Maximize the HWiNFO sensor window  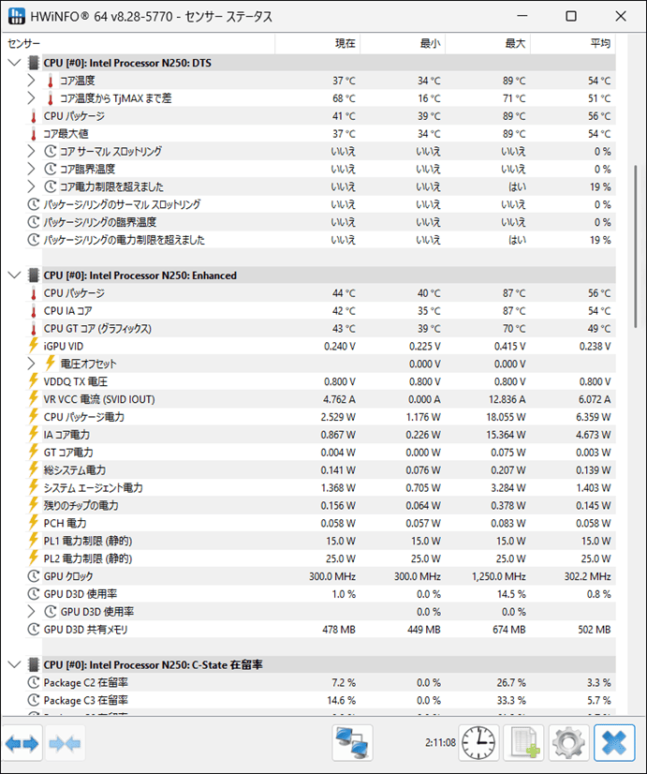[x=571, y=16]
